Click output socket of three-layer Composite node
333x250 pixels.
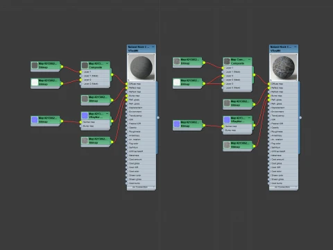(255, 75)
